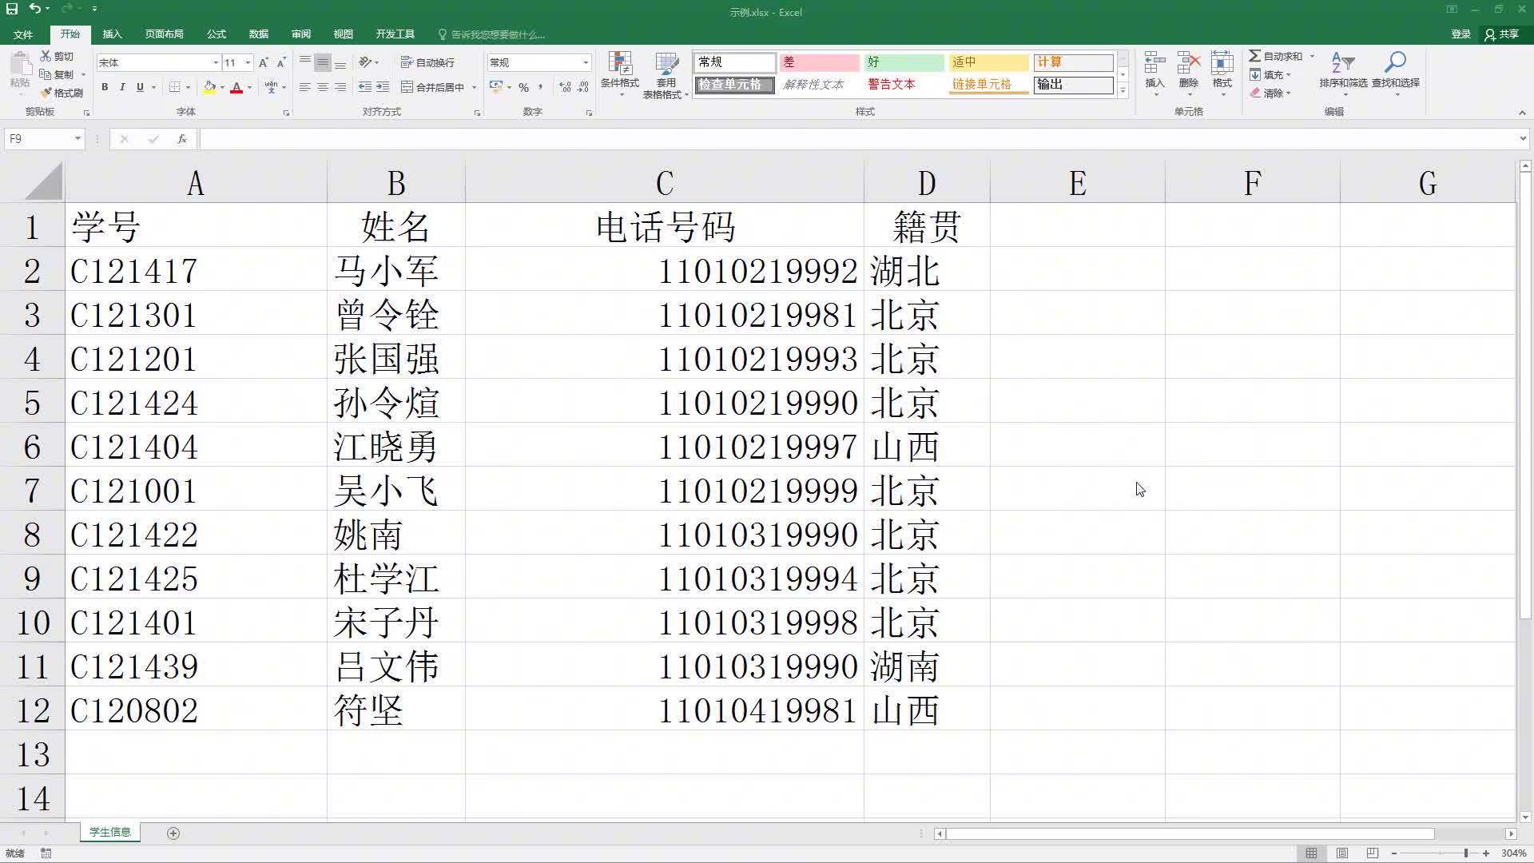Switch to the 插入 ribbon tab
This screenshot has width=1534, height=863.
click(112, 34)
